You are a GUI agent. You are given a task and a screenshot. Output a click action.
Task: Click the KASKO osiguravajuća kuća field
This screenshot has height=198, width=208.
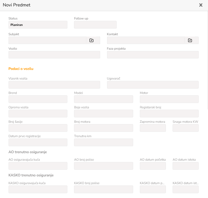(x=38, y=189)
